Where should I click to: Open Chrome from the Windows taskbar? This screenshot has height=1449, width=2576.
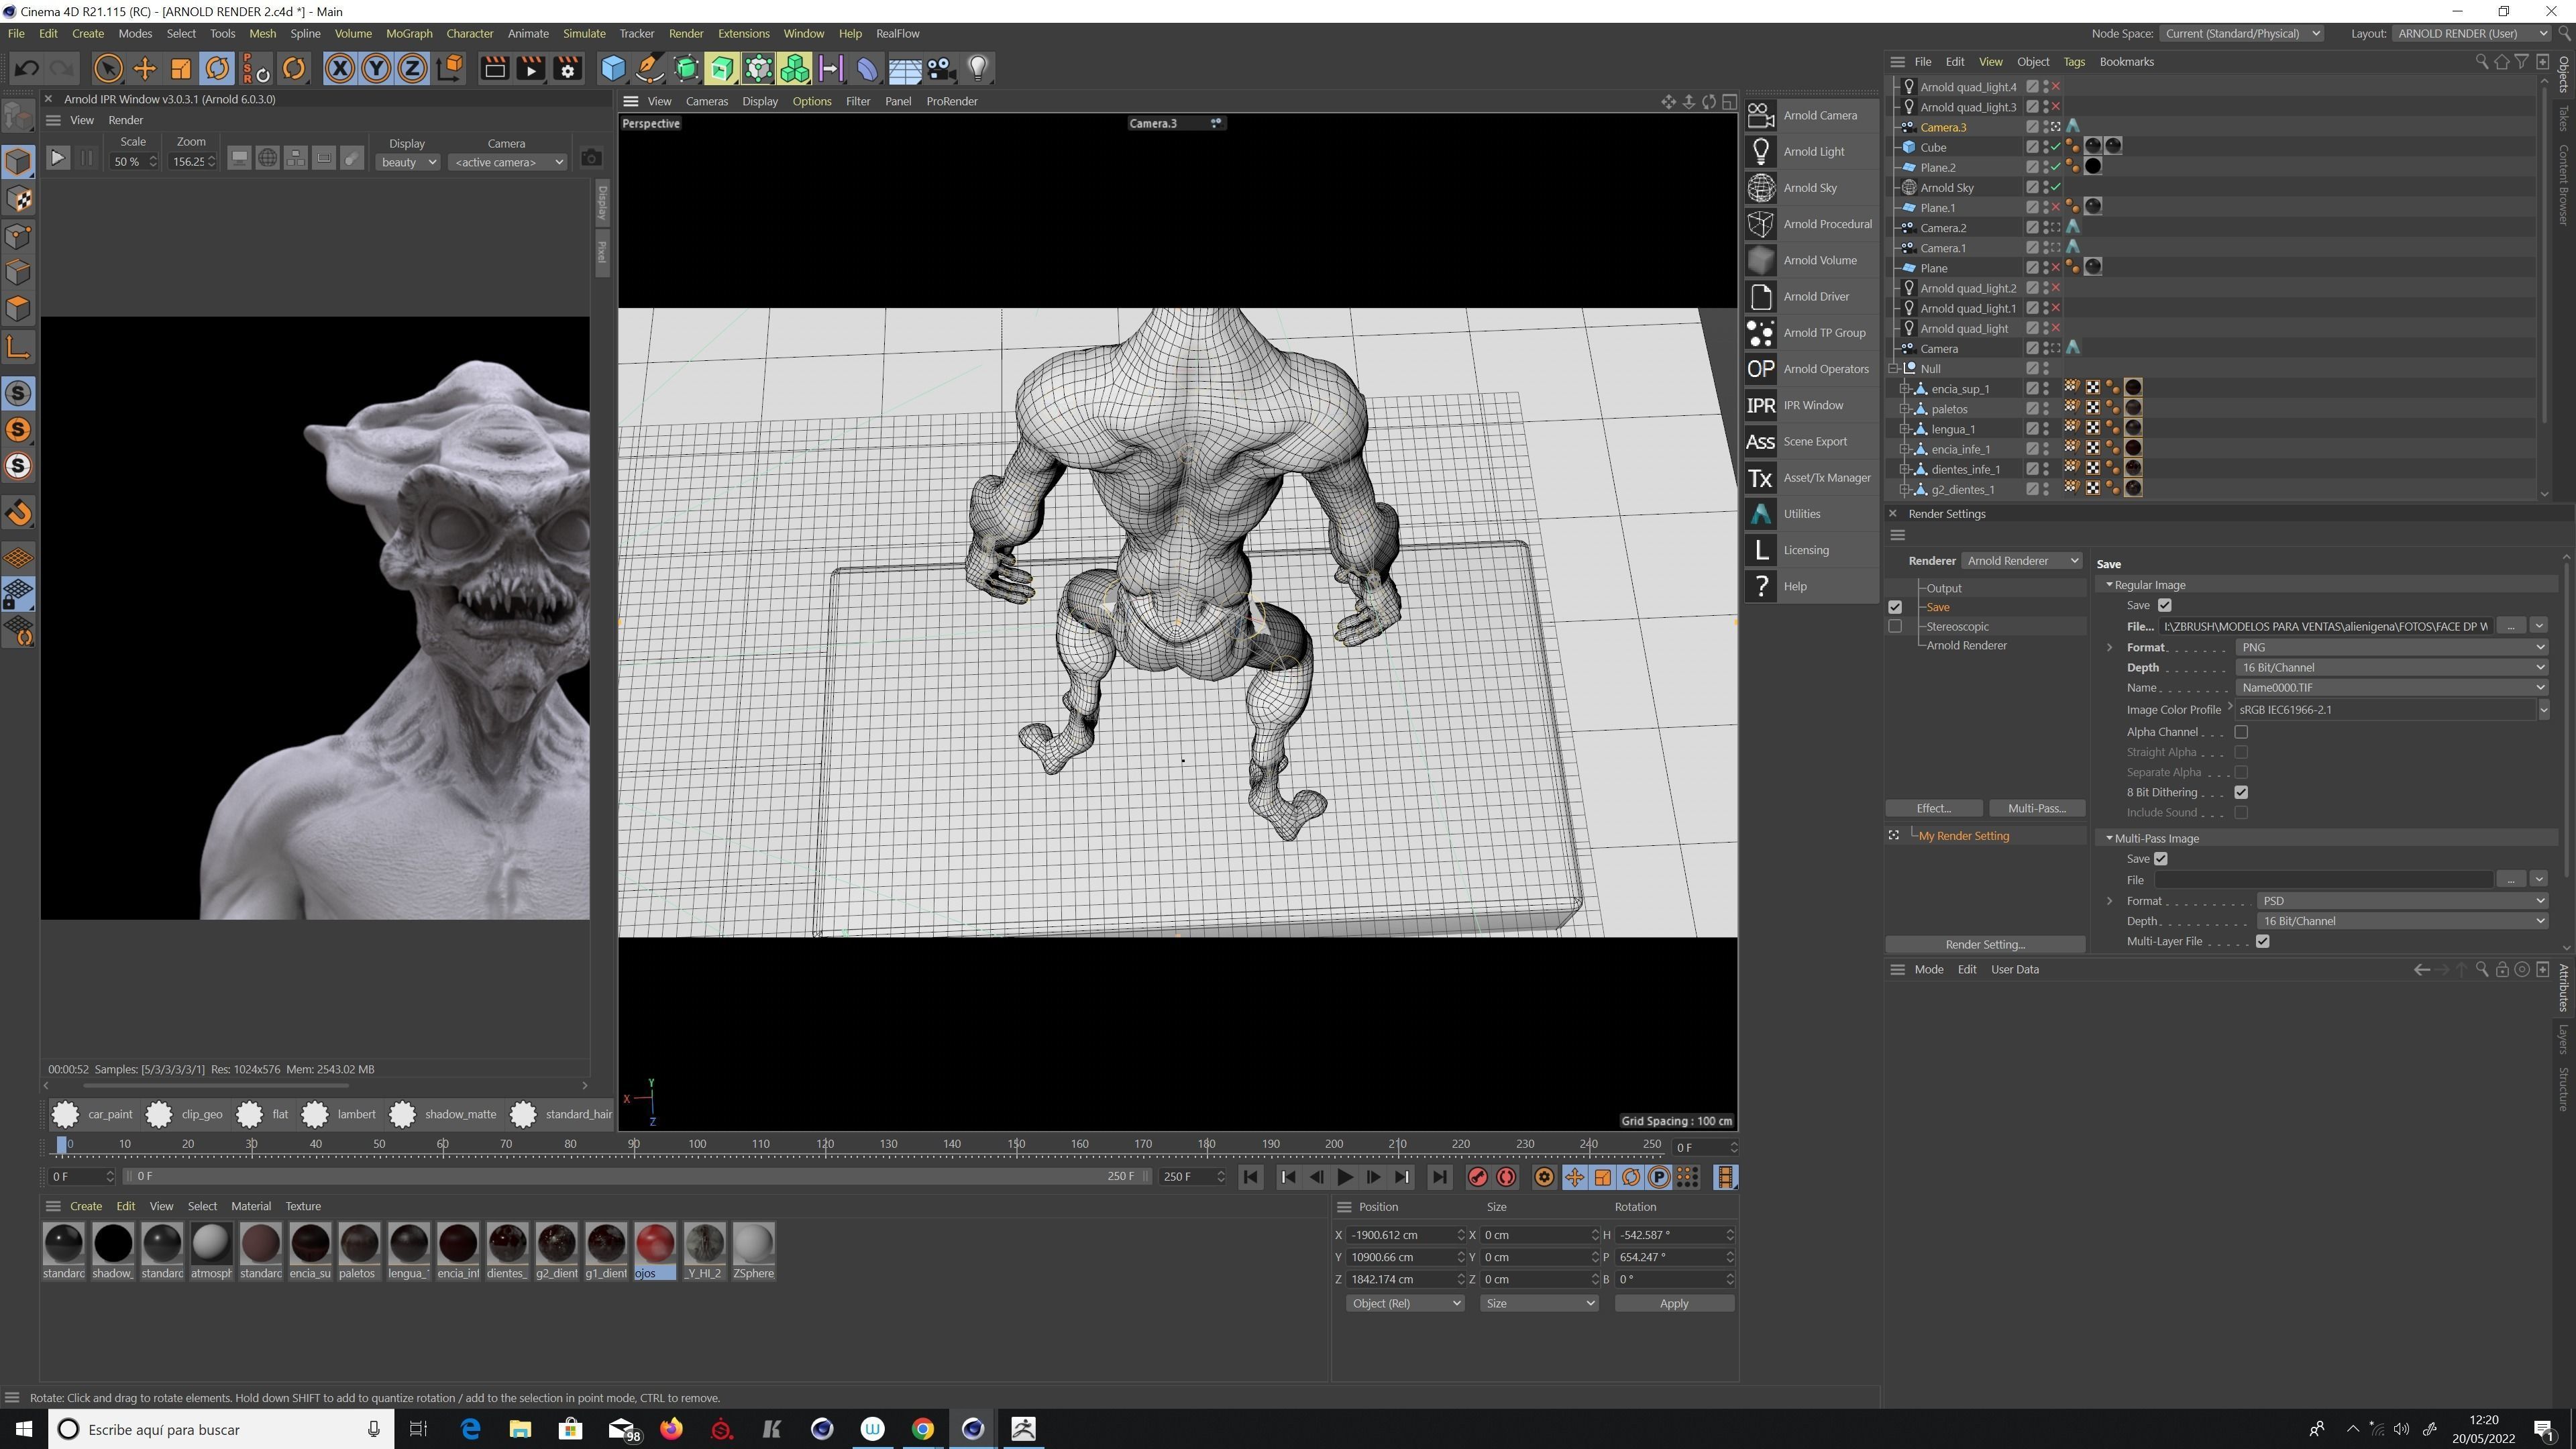(x=922, y=1429)
